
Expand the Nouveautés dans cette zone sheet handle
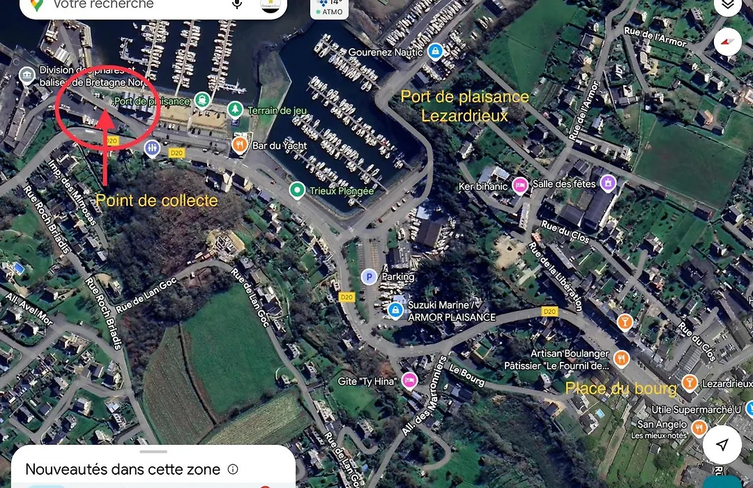[x=153, y=452]
